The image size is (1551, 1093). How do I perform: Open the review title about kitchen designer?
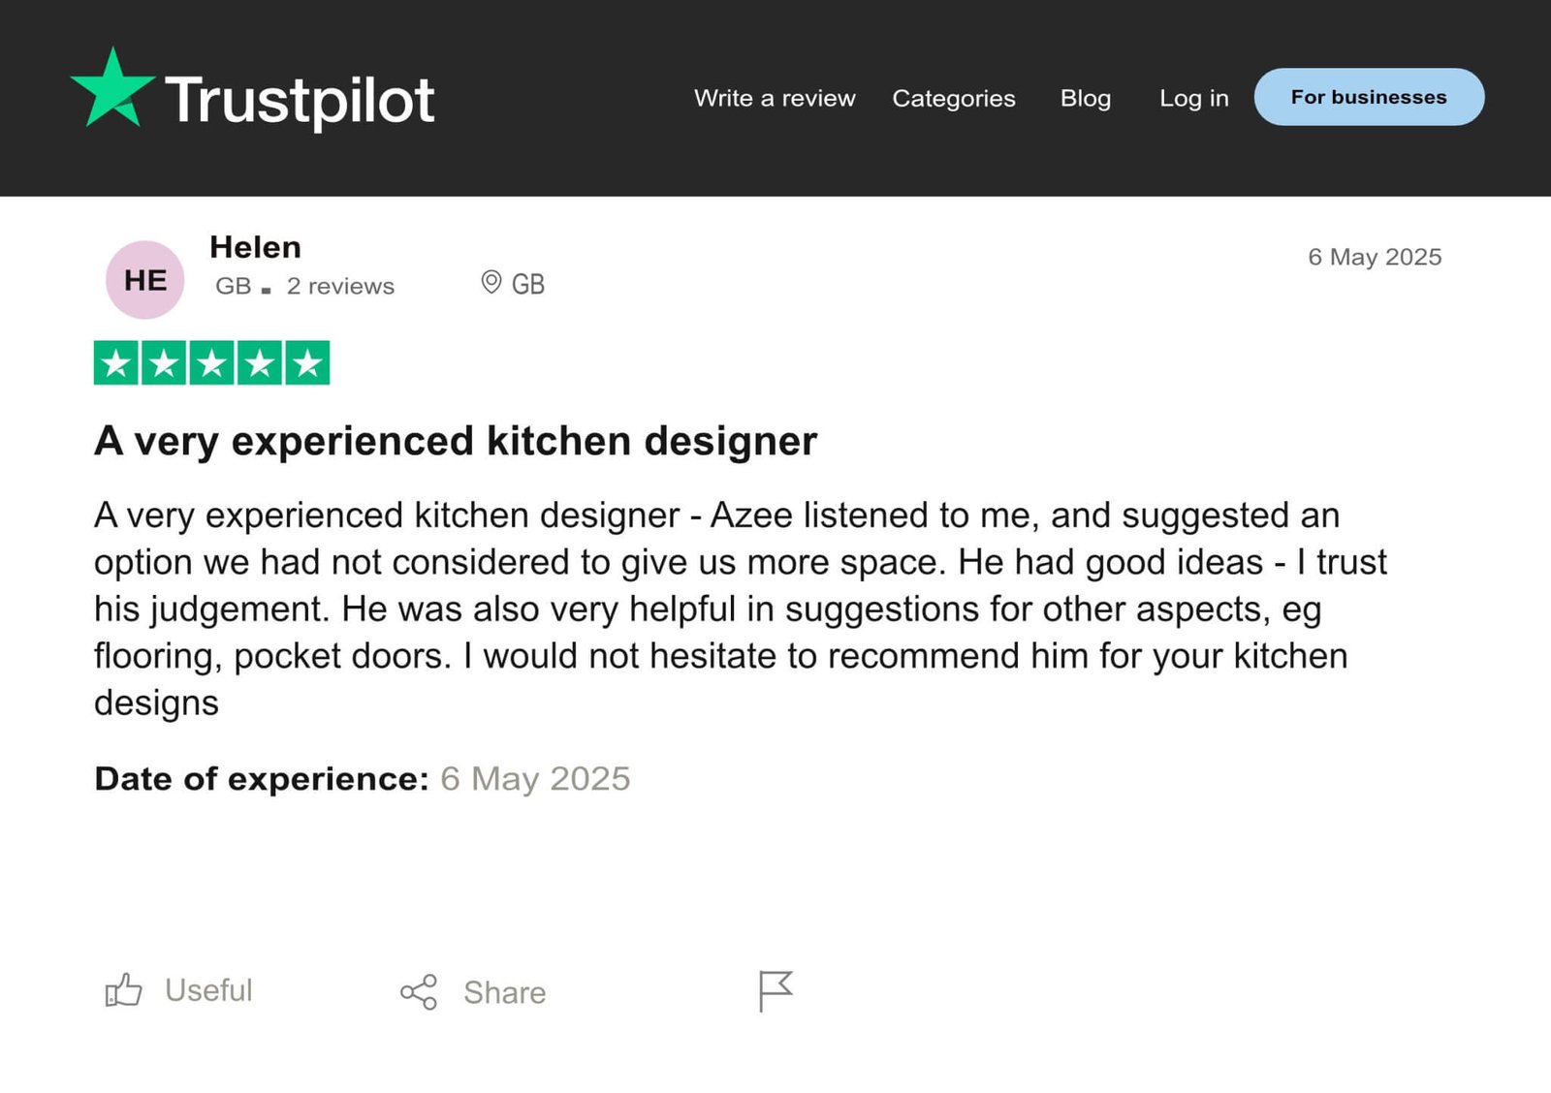point(456,441)
